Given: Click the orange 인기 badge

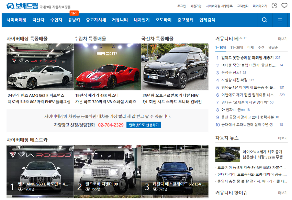Looking at the screenshot, I should point(74,13).
